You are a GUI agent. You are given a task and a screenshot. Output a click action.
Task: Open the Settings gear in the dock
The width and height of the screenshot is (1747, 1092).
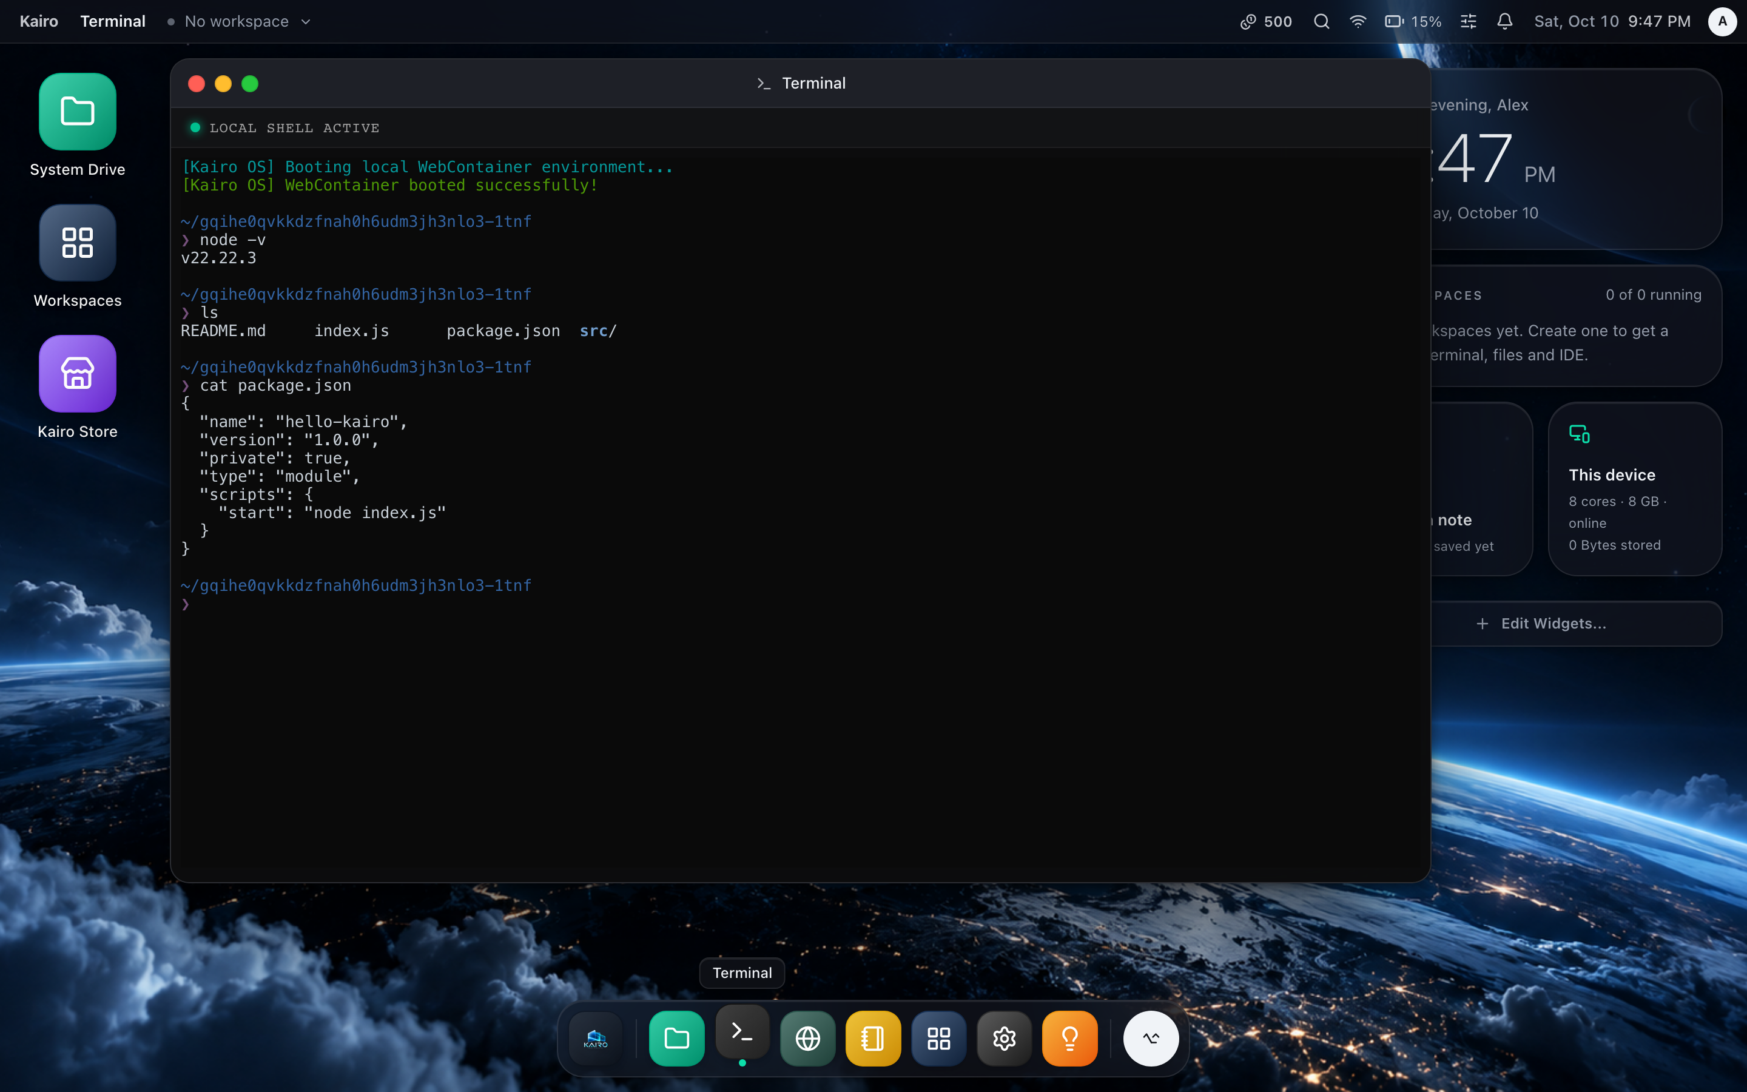click(x=1004, y=1039)
